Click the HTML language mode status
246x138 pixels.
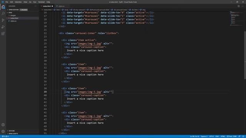[x=223, y=136]
